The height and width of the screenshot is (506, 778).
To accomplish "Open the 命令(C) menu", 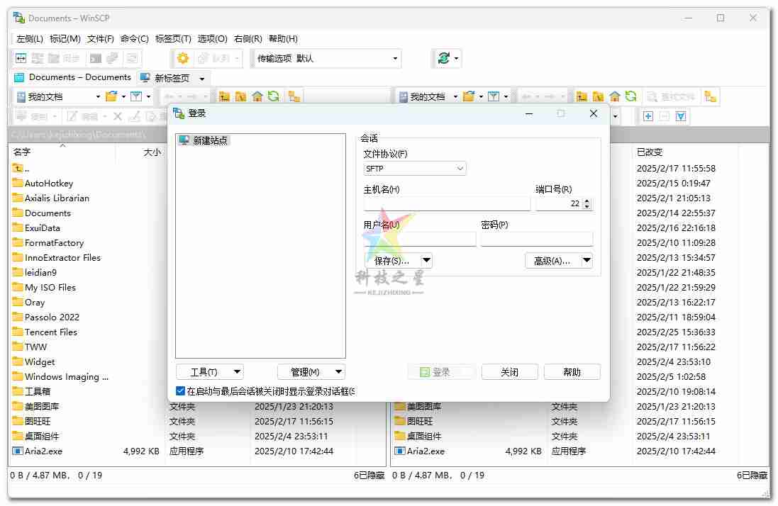I will point(135,39).
